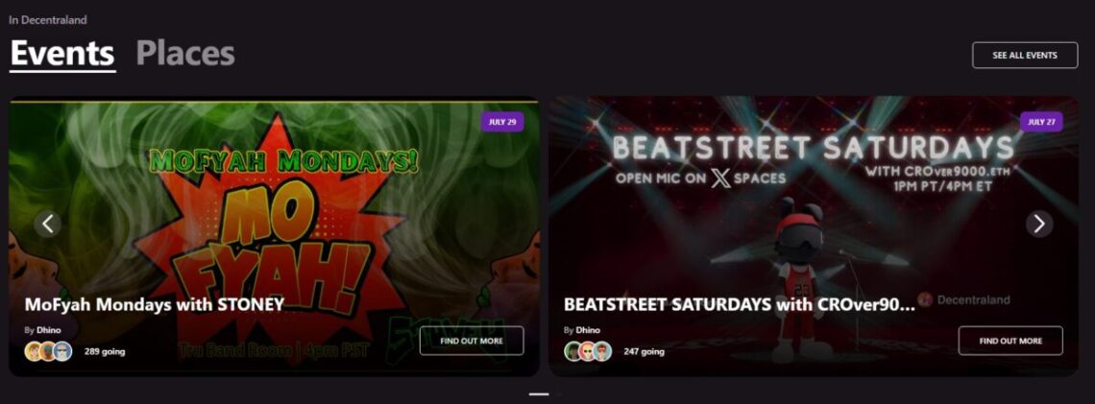Image resolution: width=1095 pixels, height=404 pixels.
Task: Click first attendee avatar on BEATSTREET event
Action: click(573, 351)
